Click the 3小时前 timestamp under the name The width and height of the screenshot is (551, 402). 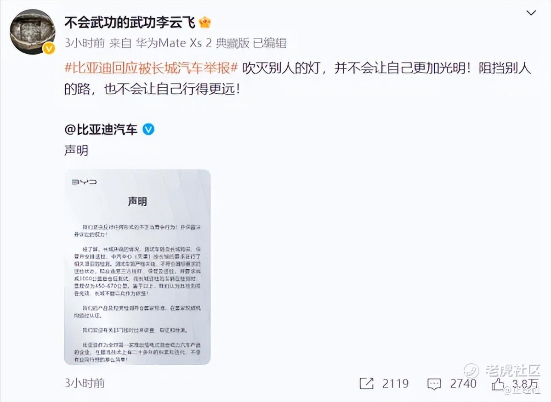point(85,43)
